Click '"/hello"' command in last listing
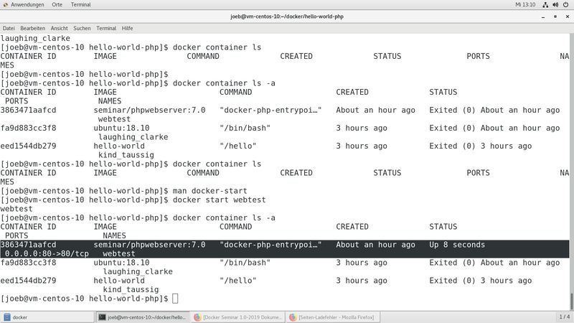Screen dimensions: 574x323 tap(238, 281)
